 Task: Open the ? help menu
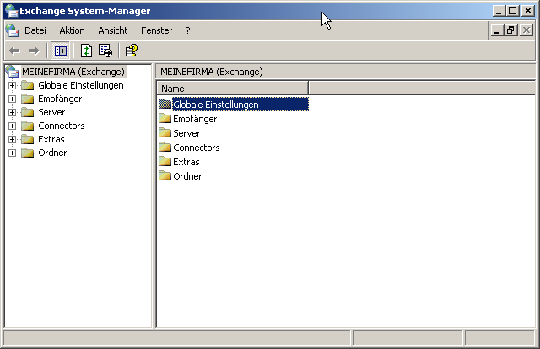188,30
